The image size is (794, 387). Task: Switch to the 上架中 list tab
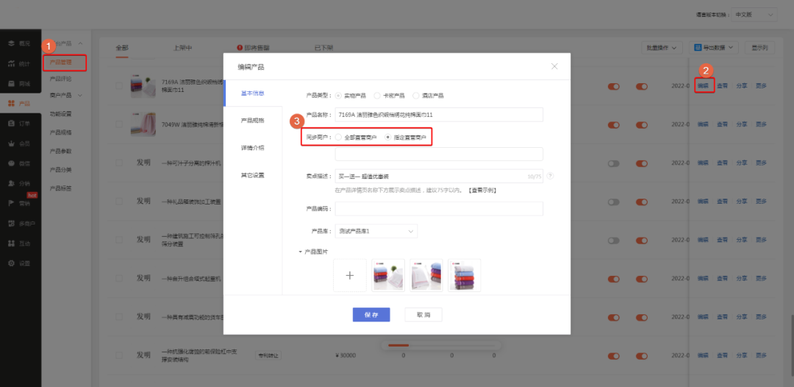pos(182,48)
